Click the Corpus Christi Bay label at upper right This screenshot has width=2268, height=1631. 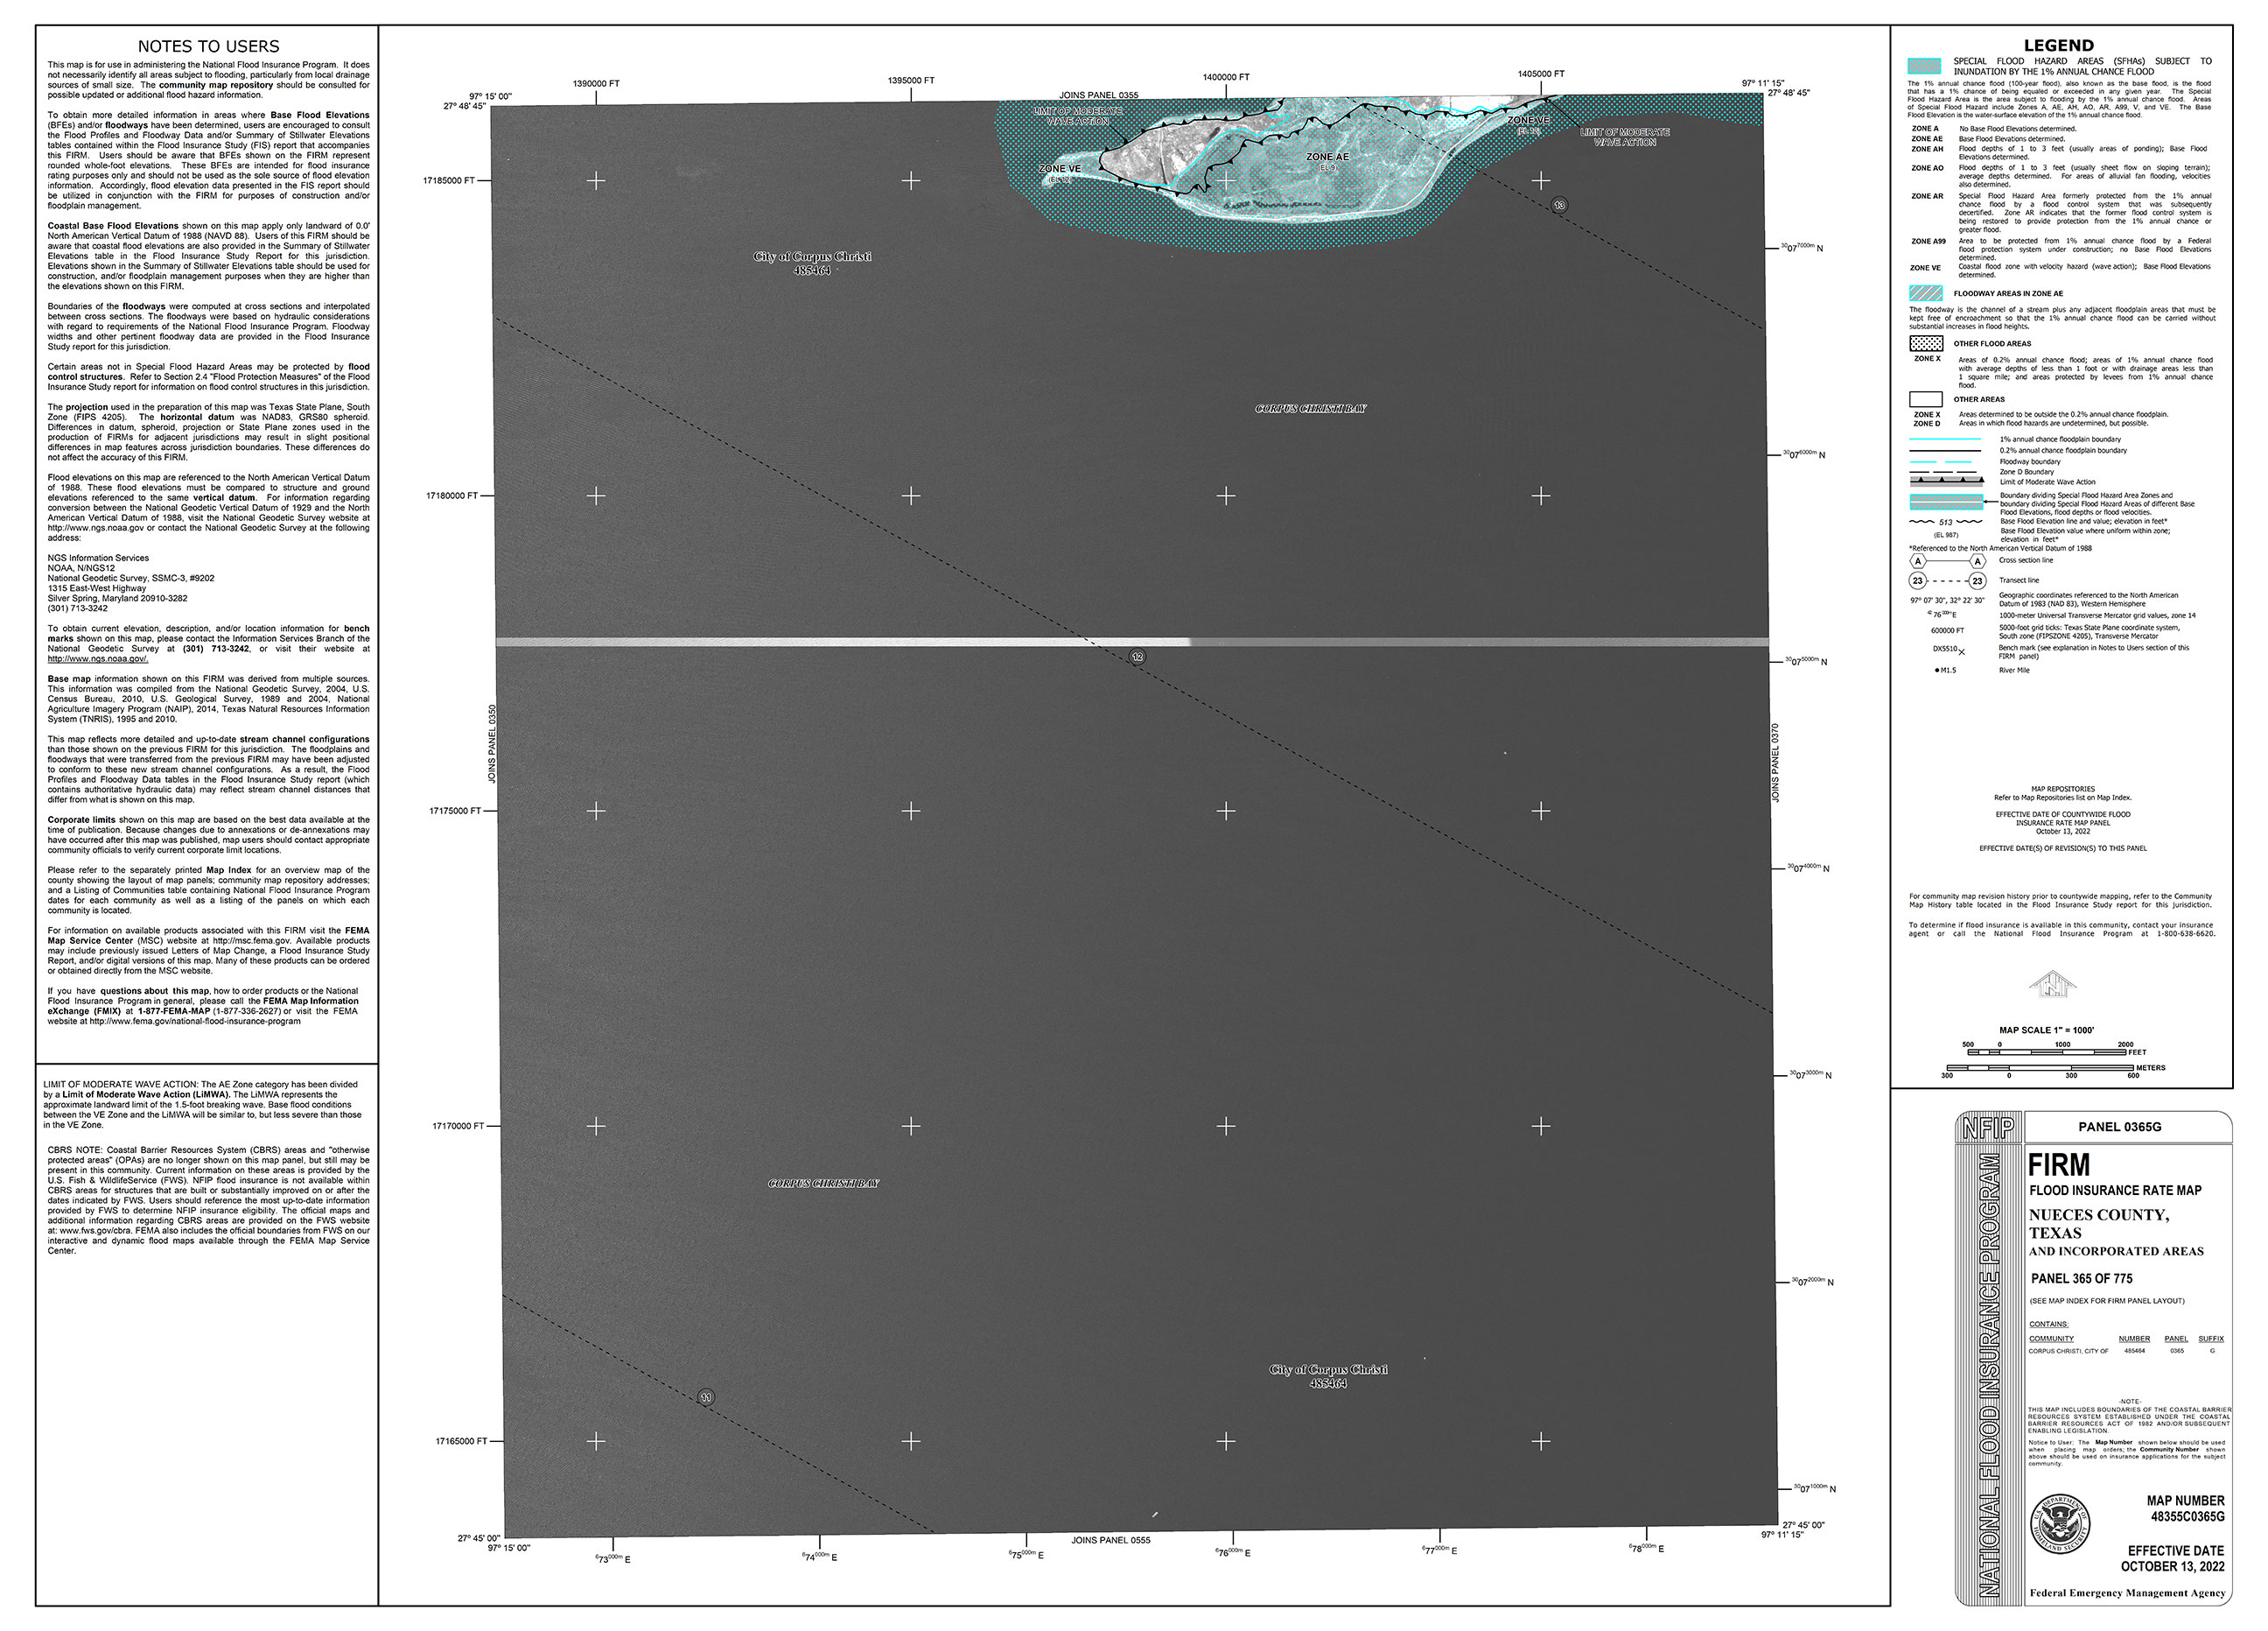point(1310,408)
